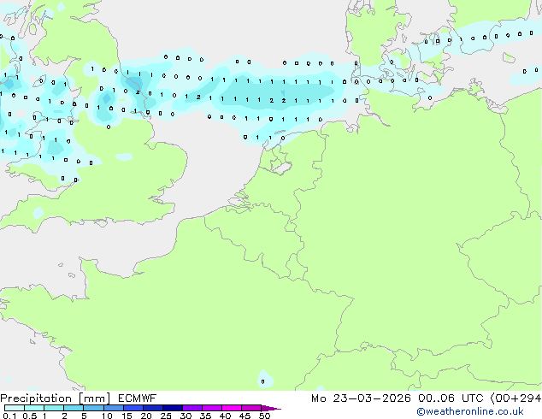
Task: Click the 'Mo 23-03-2026' date text
Action: [x=361, y=398]
